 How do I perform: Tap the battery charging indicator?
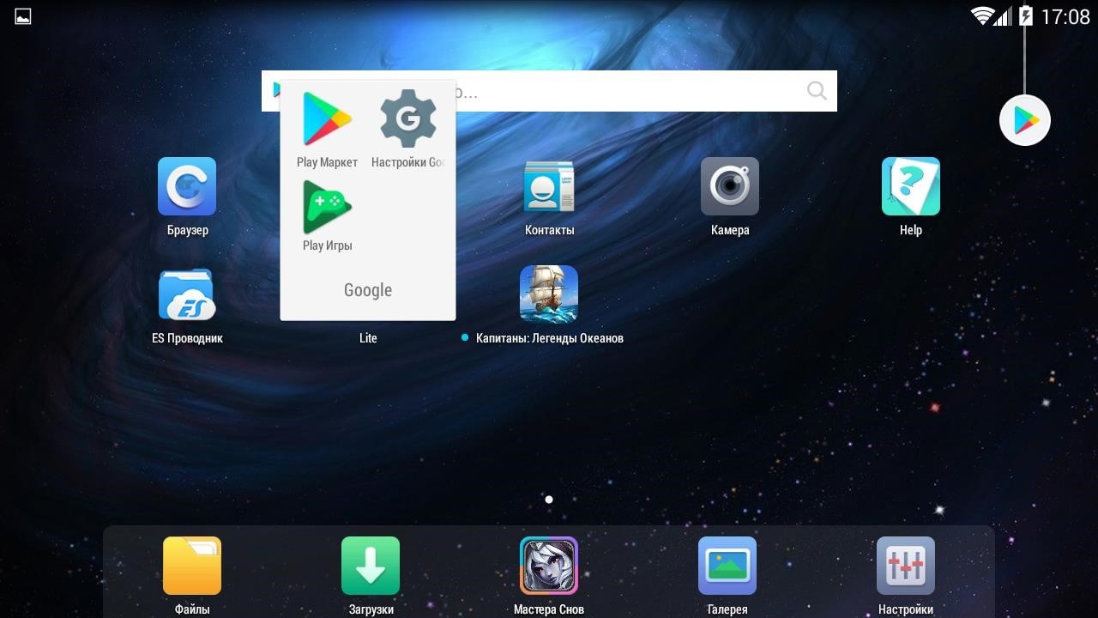coord(1025,15)
